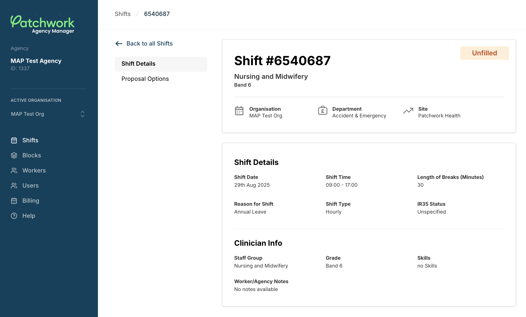Click the Help question mark icon
Screen dimensions: 526x317
(14, 216)
